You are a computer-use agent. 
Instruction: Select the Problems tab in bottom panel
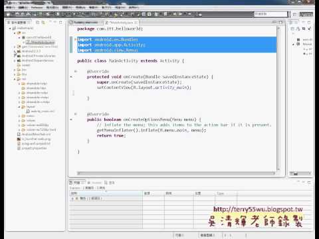[76, 183]
